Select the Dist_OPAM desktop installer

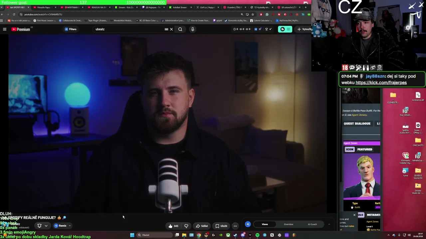coord(405,112)
